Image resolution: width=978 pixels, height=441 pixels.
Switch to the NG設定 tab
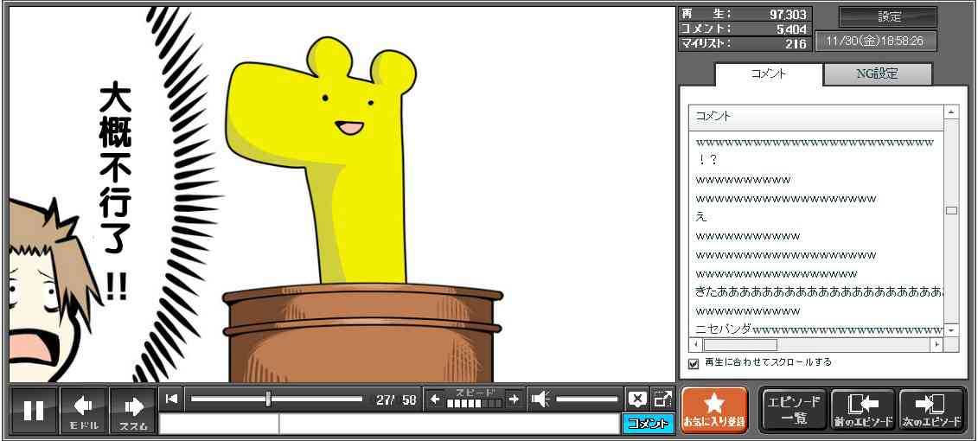[877, 74]
